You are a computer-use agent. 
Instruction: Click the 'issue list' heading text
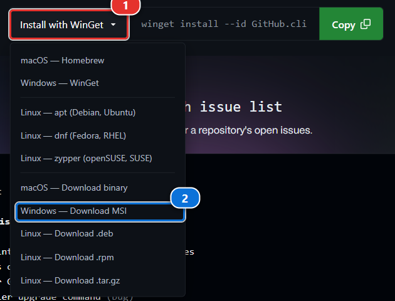pyautogui.click(x=241, y=107)
